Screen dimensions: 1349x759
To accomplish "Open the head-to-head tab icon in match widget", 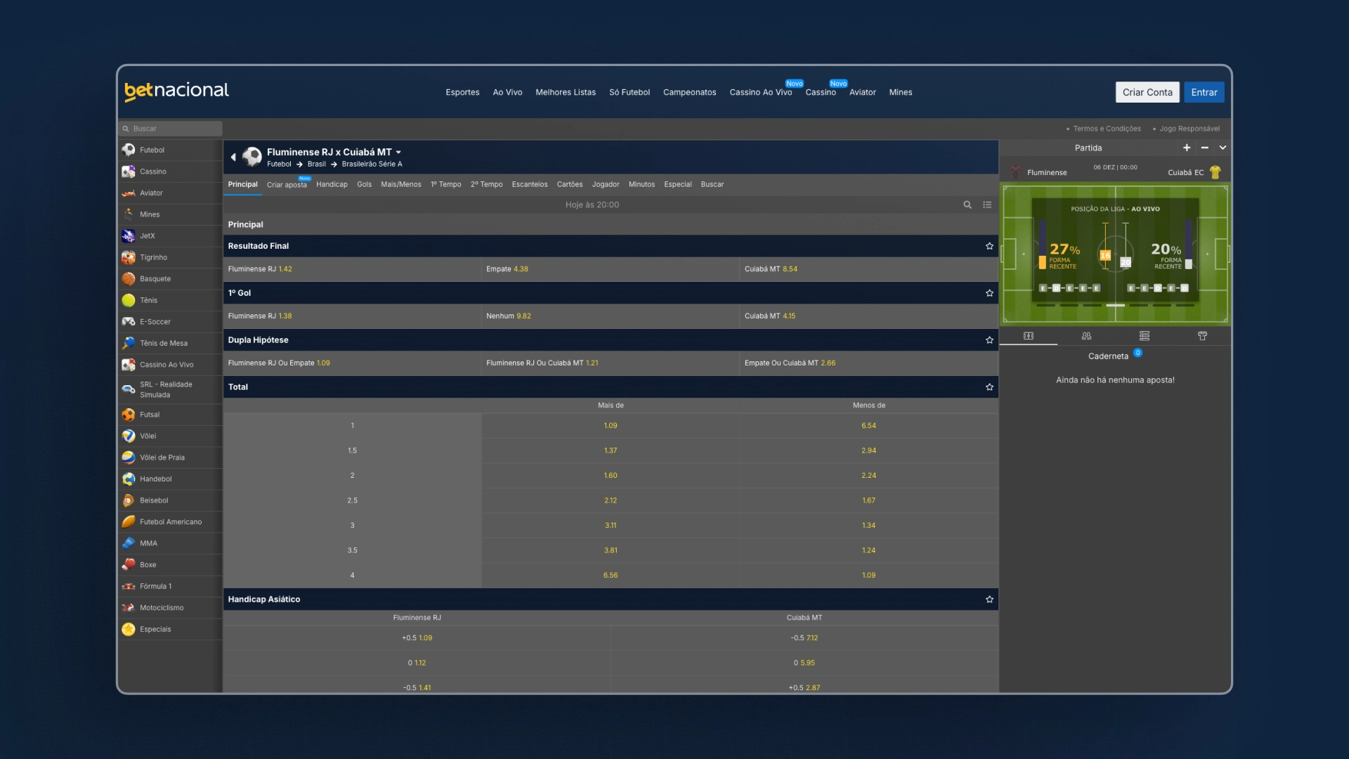I will (1086, 336).
